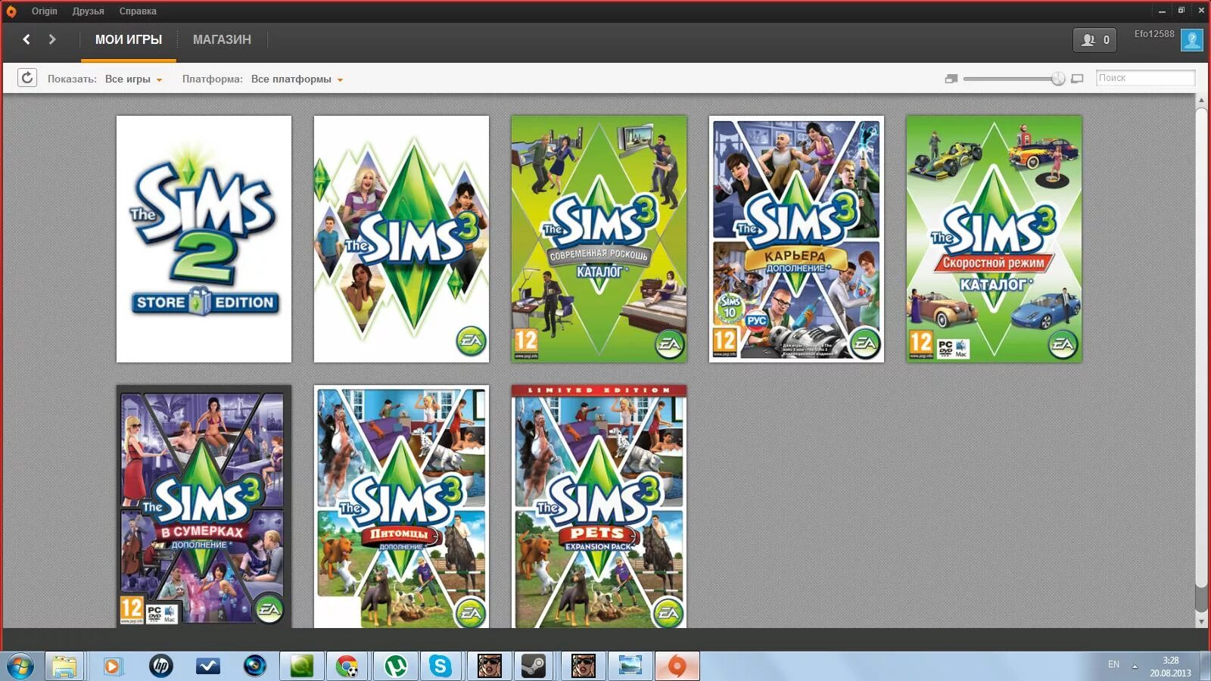Open uTorrent from taskbar
Image resolution: width=1211 pixels, height=681 pixels.
coord(394,667)
